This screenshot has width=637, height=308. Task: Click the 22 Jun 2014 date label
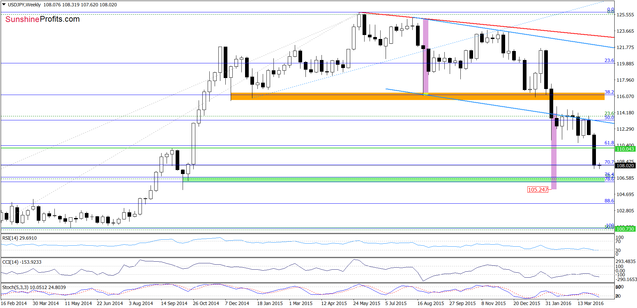110,303
